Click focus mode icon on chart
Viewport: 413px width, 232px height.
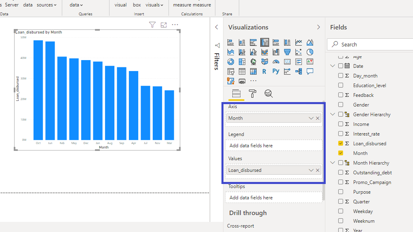[164, 25]
